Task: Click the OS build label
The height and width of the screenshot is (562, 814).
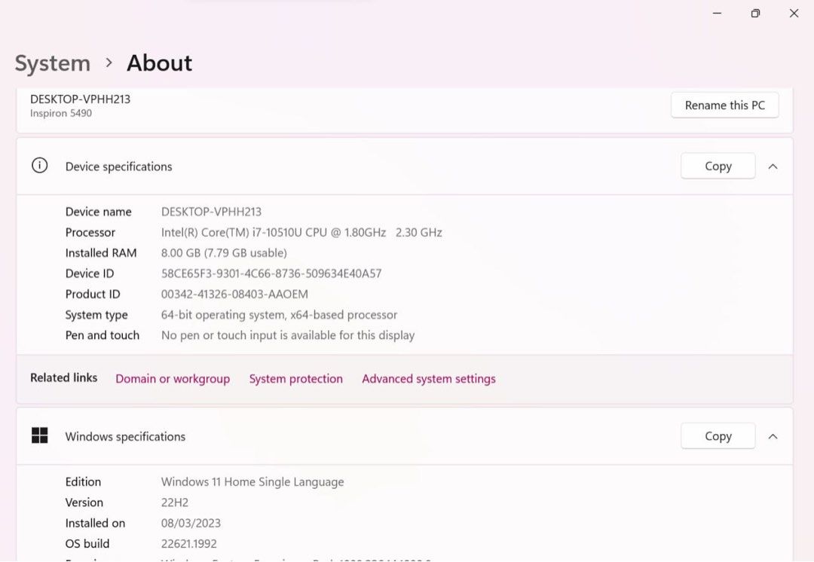Action: click(x=87, y=544)
